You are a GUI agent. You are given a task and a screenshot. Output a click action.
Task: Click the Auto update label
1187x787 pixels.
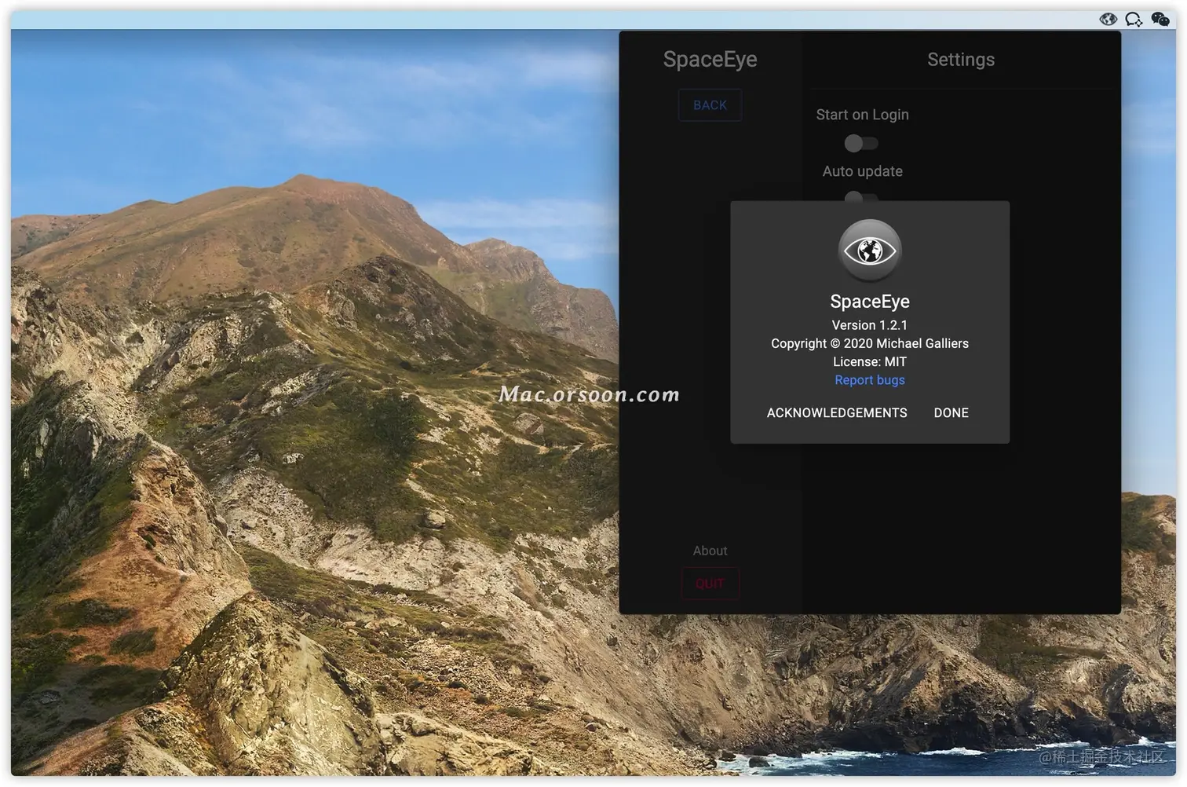(x=862, y=171)
